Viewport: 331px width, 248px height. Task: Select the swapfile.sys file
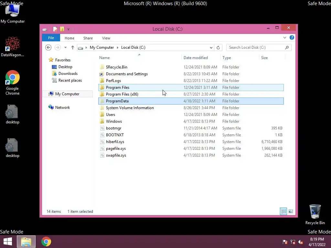[191, 155]
